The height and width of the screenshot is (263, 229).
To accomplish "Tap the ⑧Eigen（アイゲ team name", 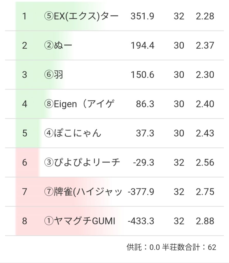I will [x=79, y=104].
